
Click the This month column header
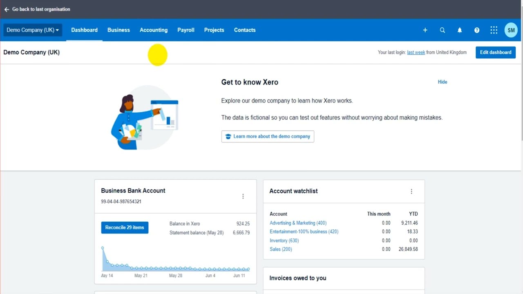(x=379, y=214)
